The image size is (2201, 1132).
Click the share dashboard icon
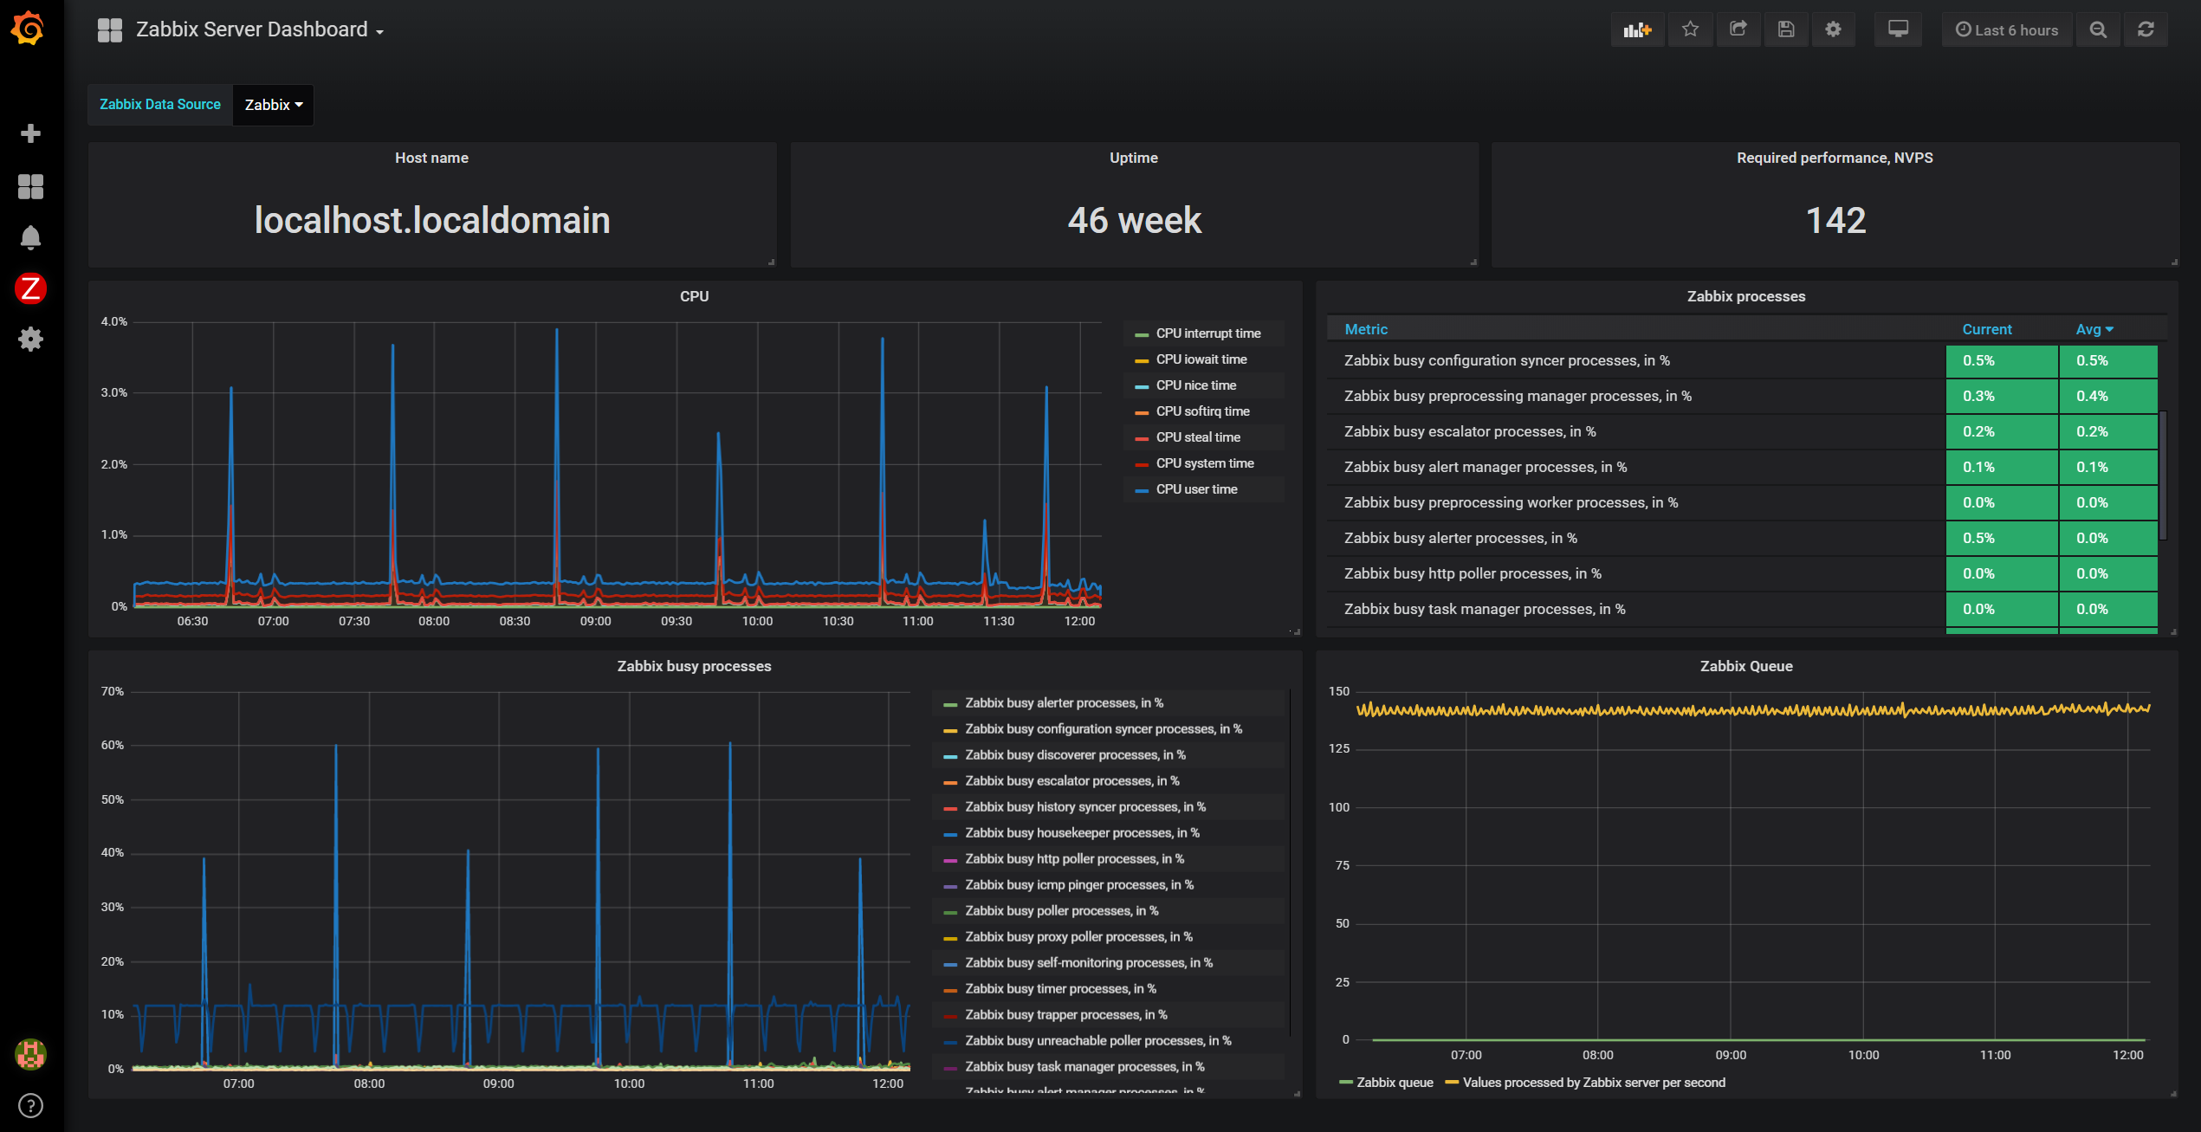click(x=1738, y=29)
